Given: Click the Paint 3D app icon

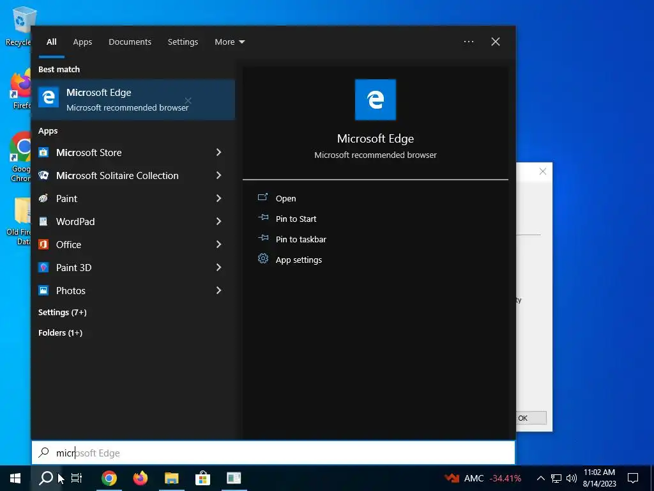Looking at the screenshot, I should point(43,267).
